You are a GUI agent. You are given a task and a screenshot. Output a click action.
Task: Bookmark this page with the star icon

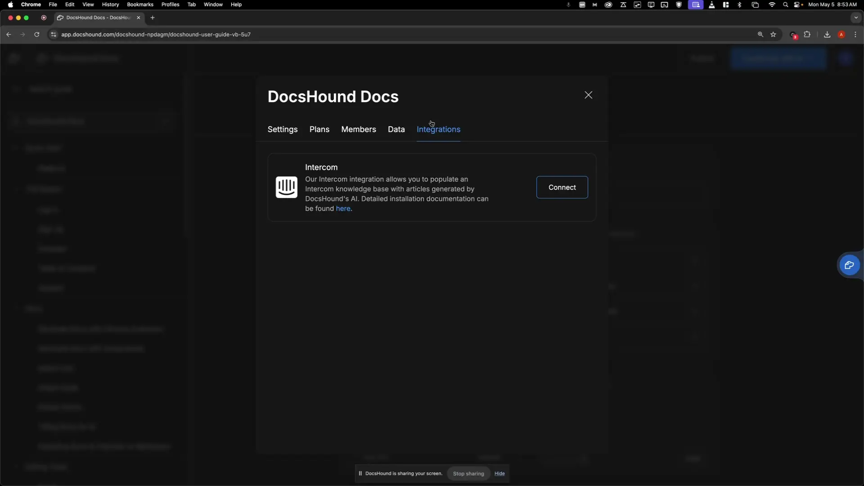point(773,35)
